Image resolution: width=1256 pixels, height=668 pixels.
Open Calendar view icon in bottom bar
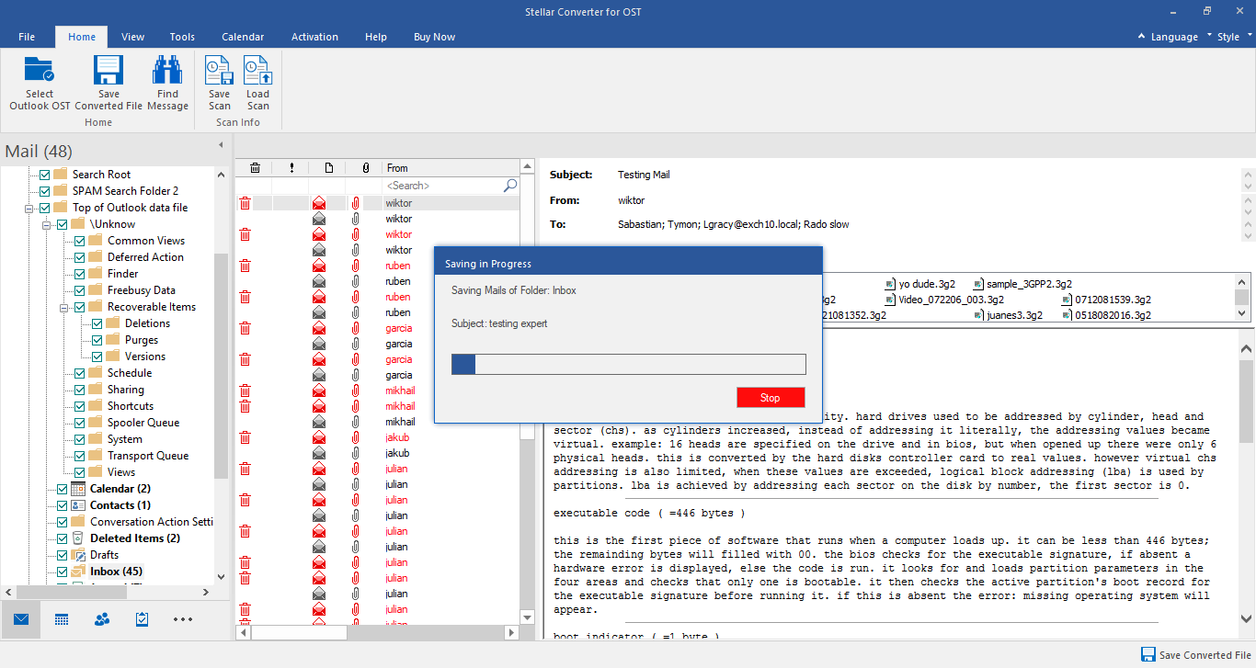coord(62,619)
